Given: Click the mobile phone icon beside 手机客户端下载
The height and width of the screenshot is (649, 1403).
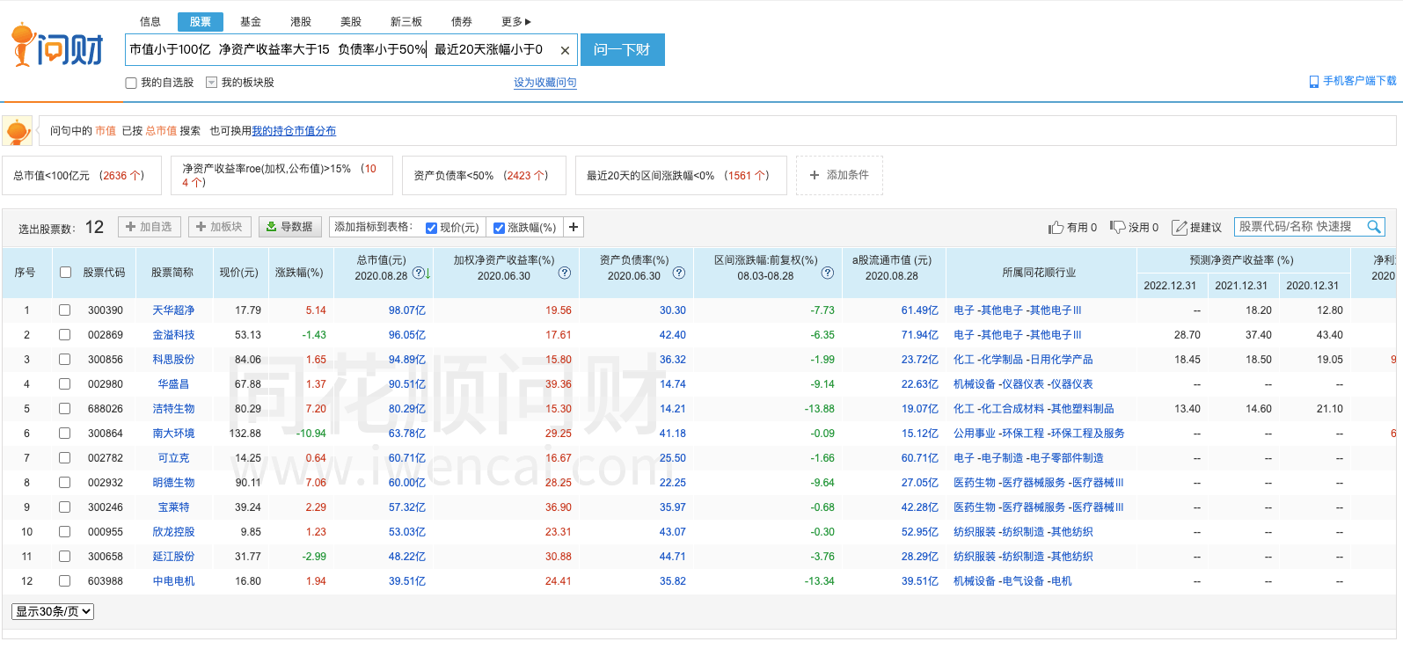Looking at the screenshot, I should coord(1314,82).
